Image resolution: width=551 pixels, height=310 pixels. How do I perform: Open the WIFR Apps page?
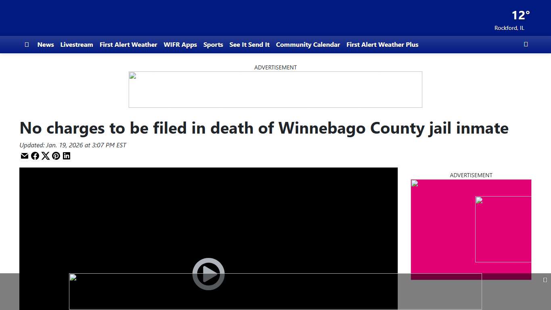(180, 45)
